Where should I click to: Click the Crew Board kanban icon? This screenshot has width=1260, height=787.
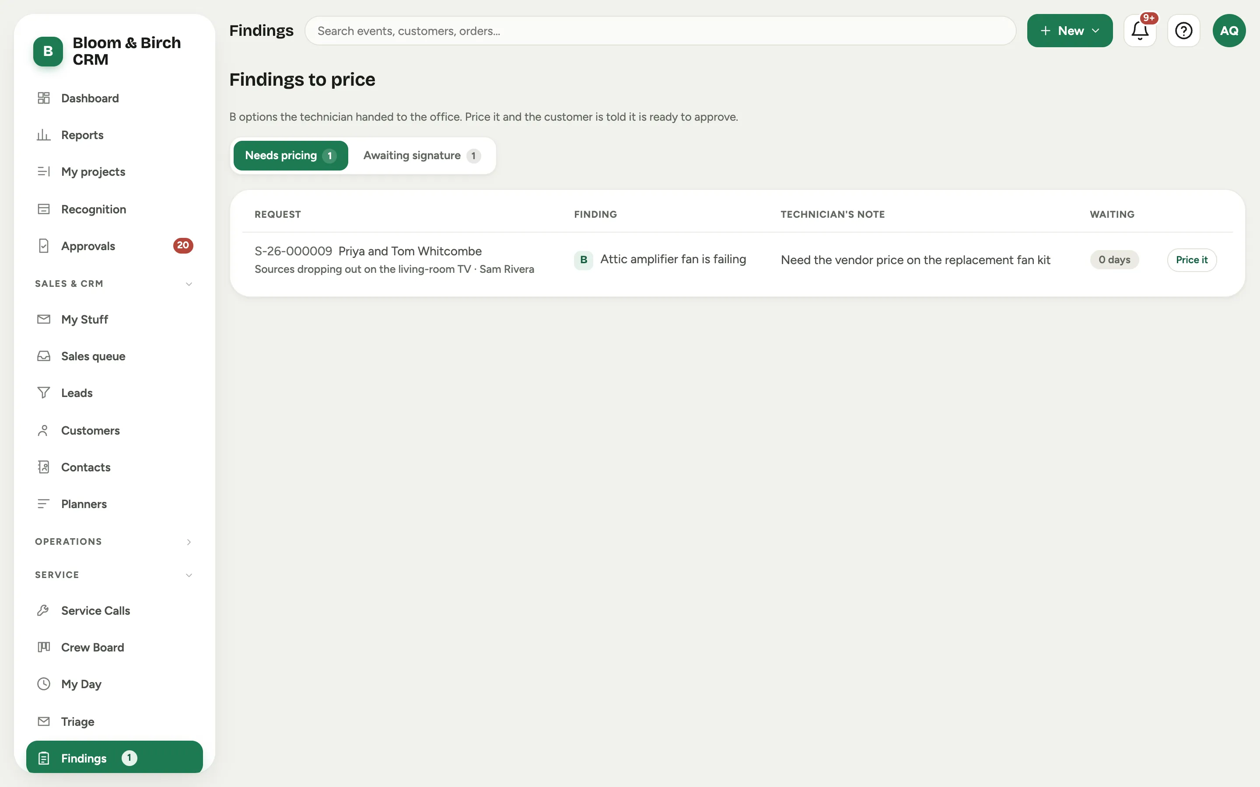(44, 647)
